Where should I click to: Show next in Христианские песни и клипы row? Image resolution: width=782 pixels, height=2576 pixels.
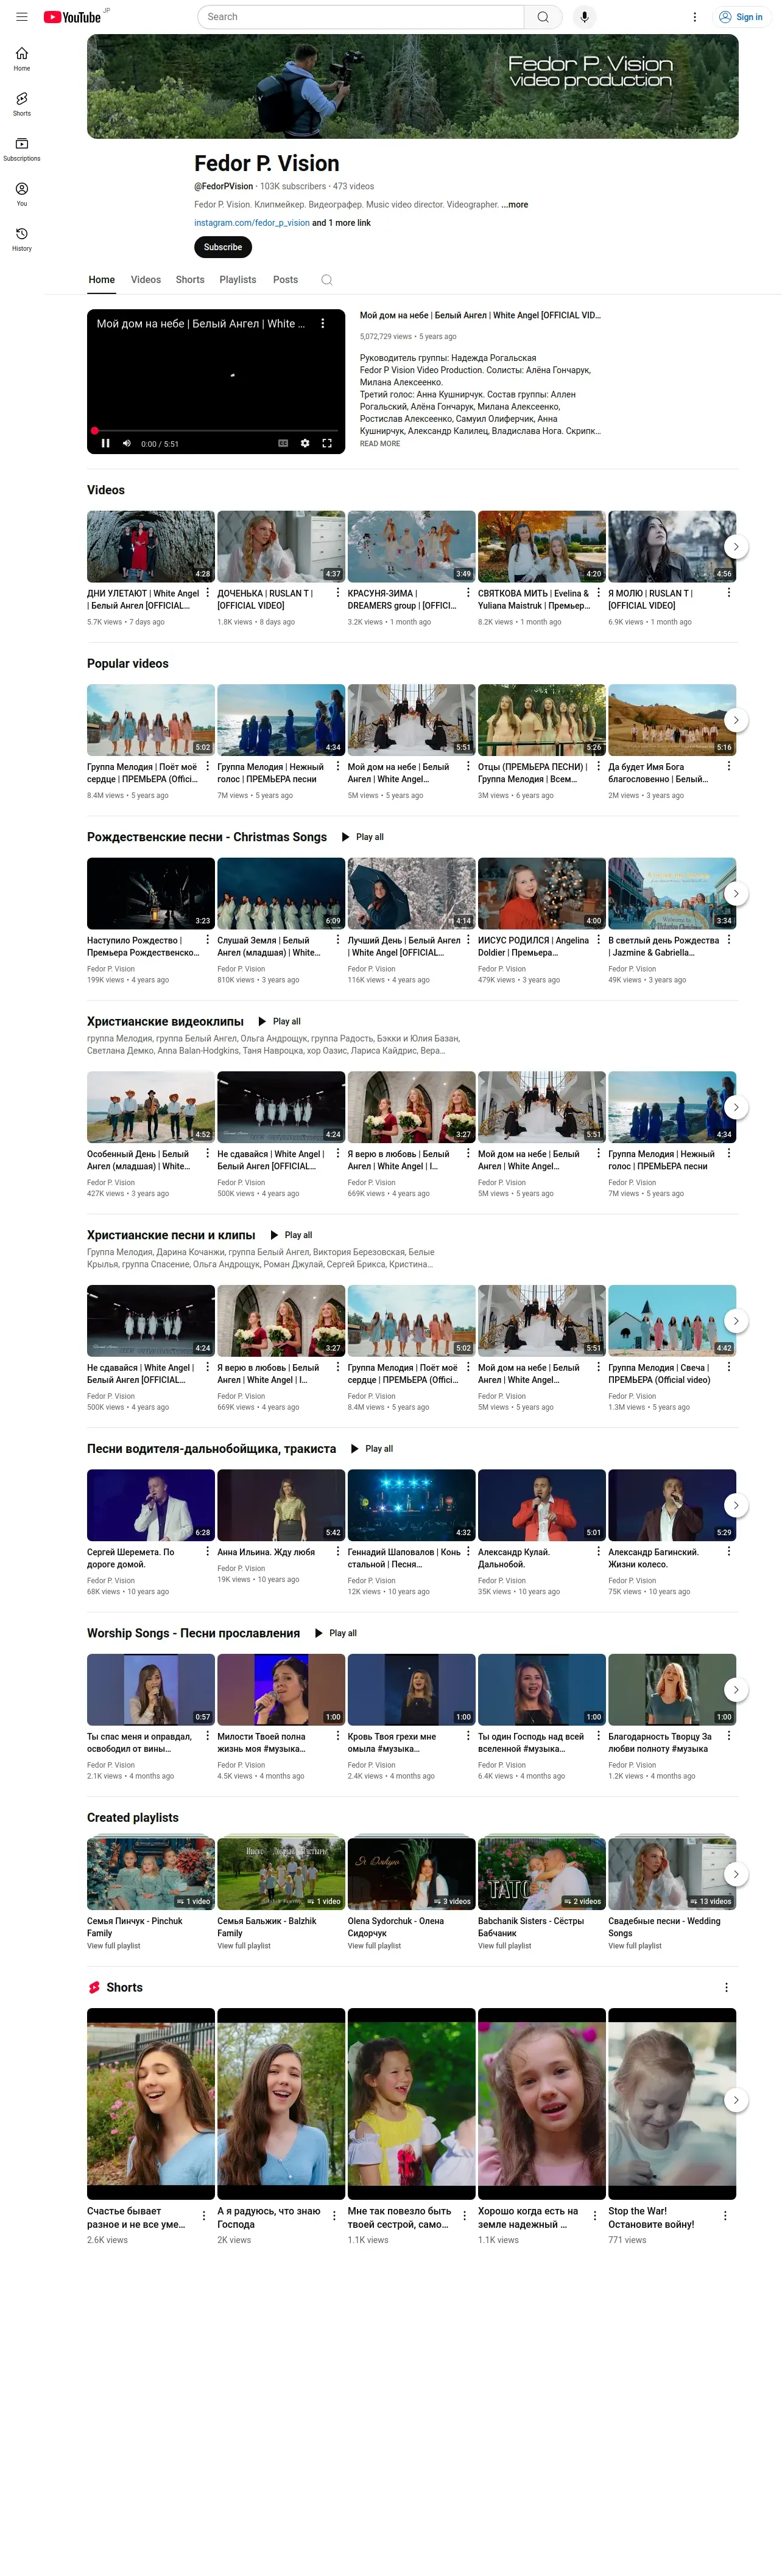[736, 1322]
